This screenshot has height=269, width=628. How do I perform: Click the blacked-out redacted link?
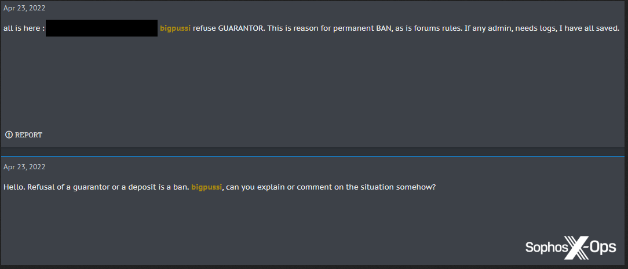[x=101, y=28]
